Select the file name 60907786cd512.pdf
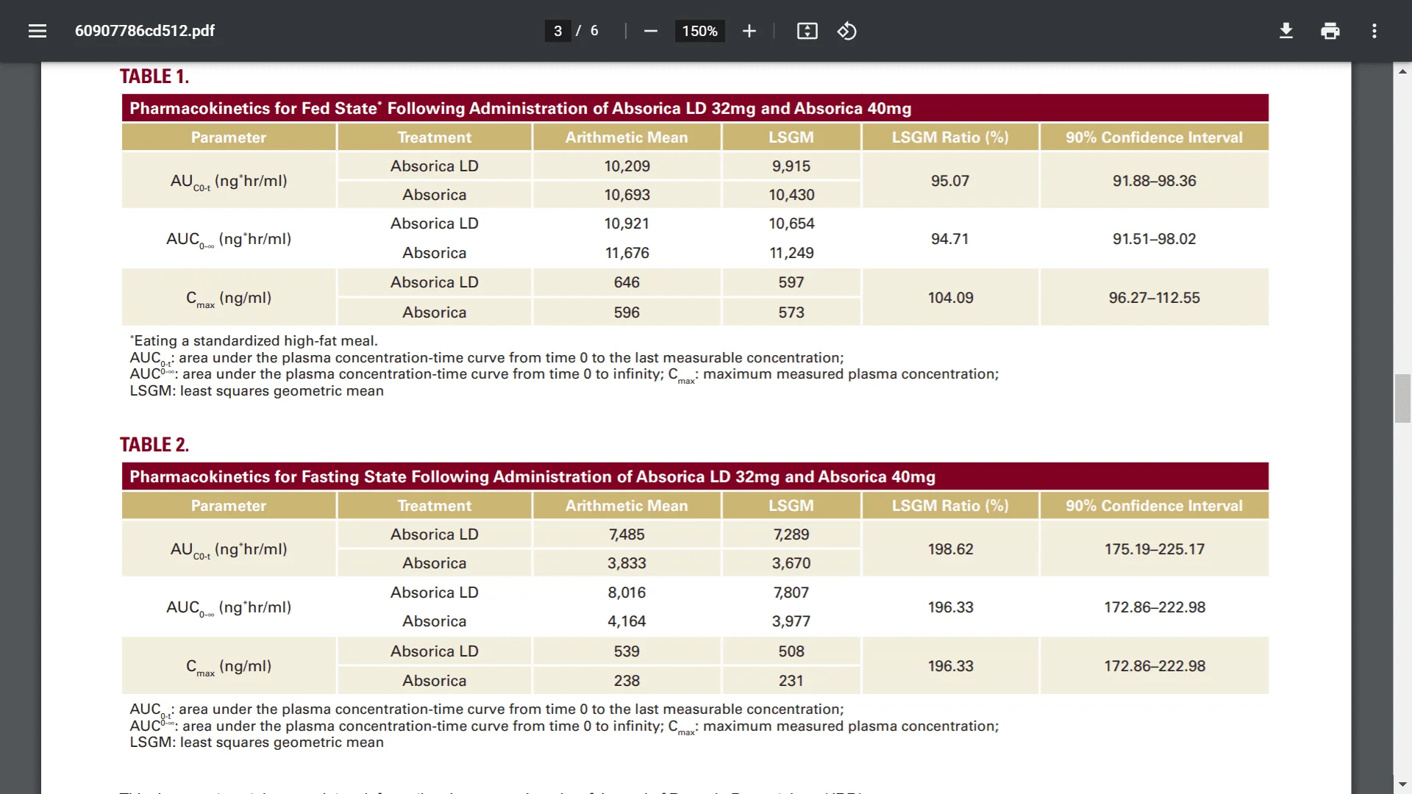This screenshot has width=1412, height=794. tap(145, 31)
